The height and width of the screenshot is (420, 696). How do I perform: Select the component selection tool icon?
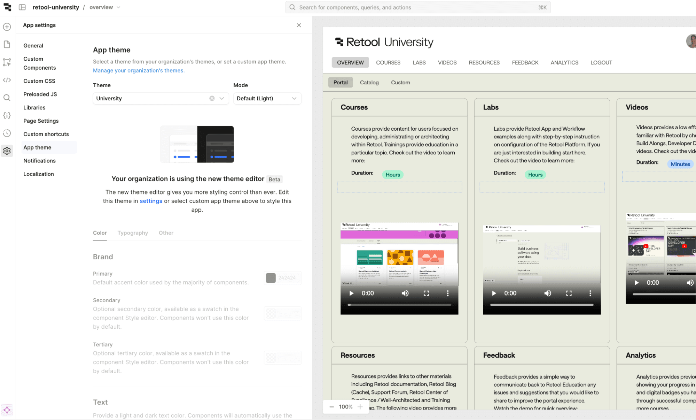coord(7,62)
